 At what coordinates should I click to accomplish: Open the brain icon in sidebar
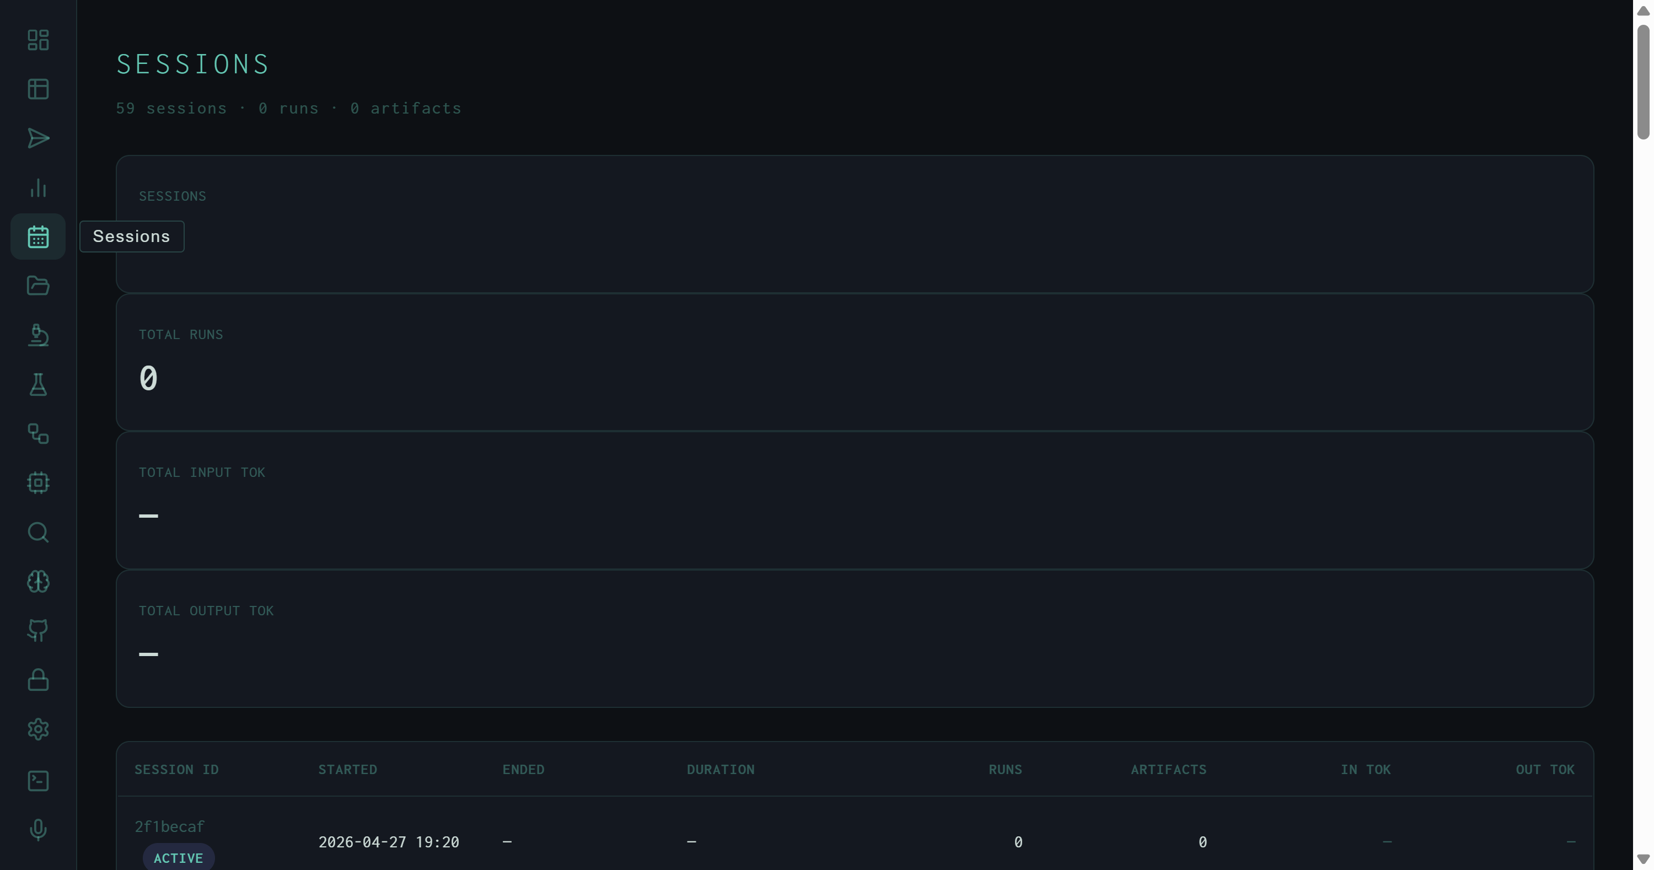pos(38,582)
